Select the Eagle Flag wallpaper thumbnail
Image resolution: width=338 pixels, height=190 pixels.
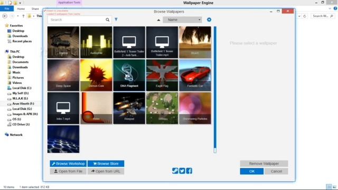coord(162,75)
